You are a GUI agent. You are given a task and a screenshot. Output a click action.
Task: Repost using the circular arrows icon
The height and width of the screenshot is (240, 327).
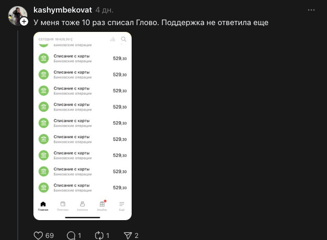click(99, 236)
